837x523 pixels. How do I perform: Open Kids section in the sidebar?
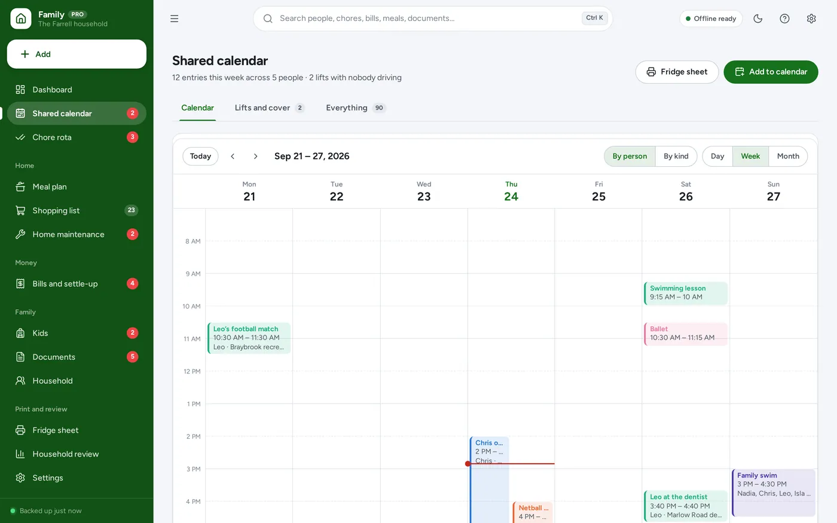[x=77, y=333]
